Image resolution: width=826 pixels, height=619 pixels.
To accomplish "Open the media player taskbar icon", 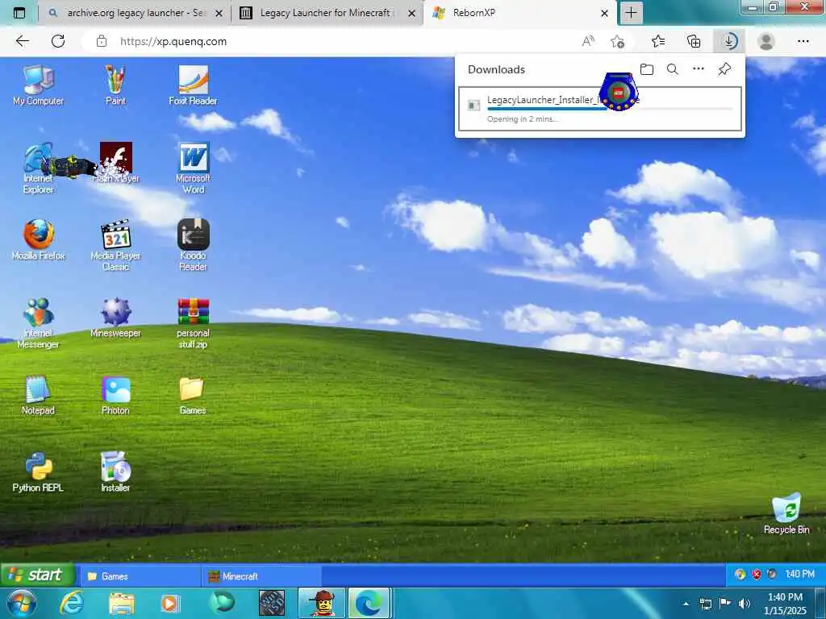I will (169, 603).
